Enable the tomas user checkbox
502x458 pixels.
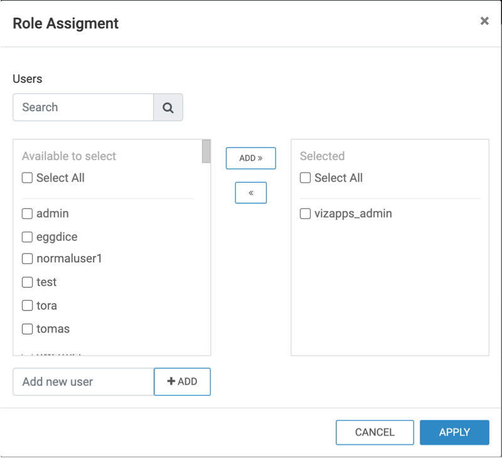(x=27, y=329)
